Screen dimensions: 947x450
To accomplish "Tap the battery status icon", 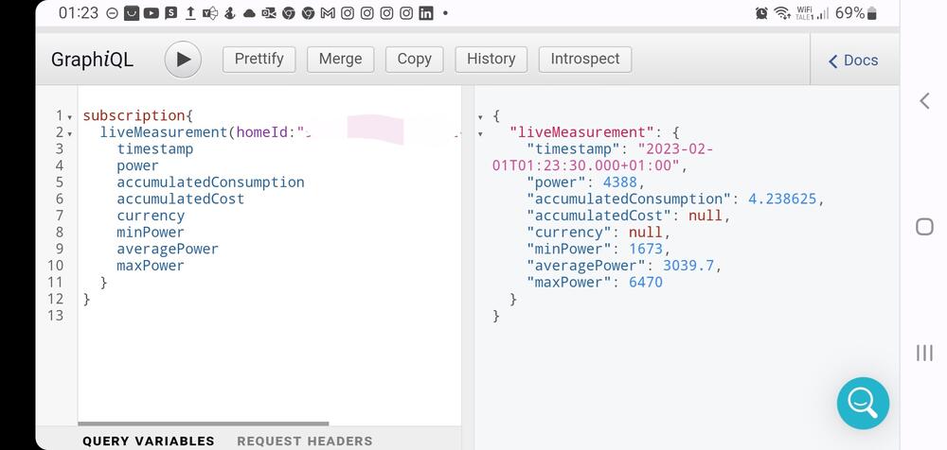I will tap(871, 13).
